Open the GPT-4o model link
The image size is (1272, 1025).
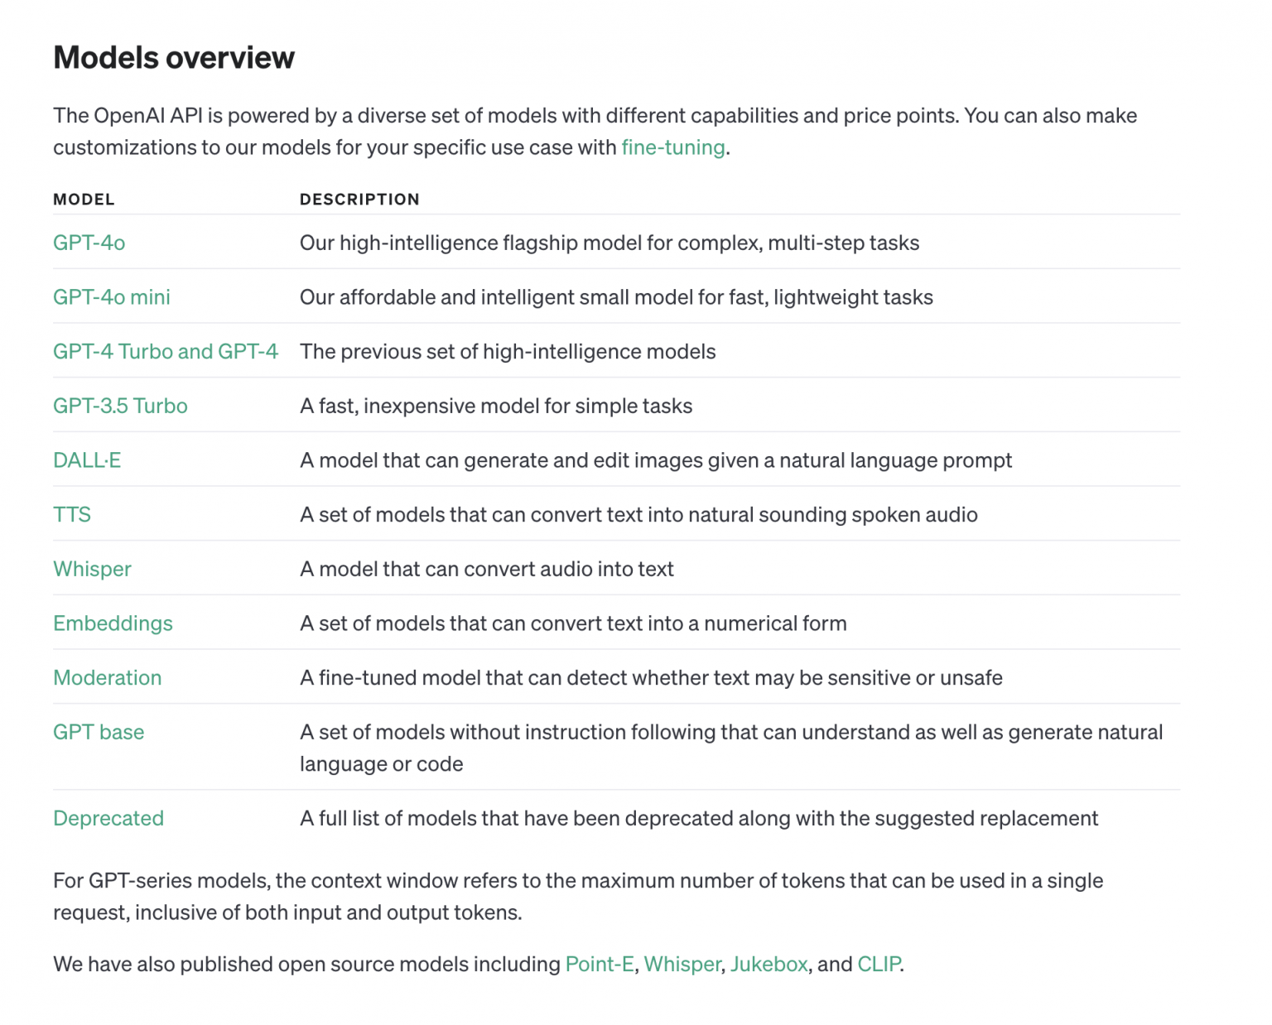(89, 243)
